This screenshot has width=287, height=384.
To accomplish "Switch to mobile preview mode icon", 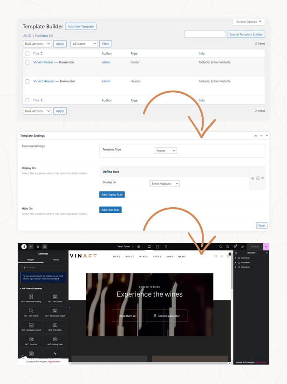I will [x=166, y=247].
